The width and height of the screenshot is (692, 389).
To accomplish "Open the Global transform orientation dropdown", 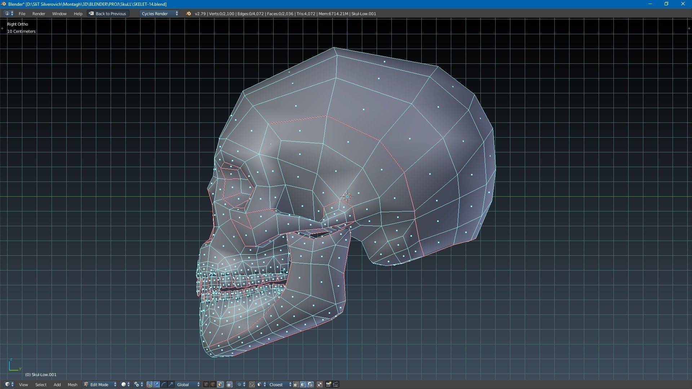I will tap(186, 384).
